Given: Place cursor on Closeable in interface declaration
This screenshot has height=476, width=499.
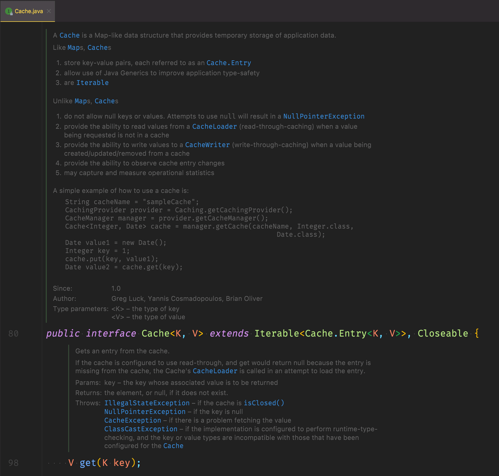Looking at the screenshot, I should [x=443, y=333].
